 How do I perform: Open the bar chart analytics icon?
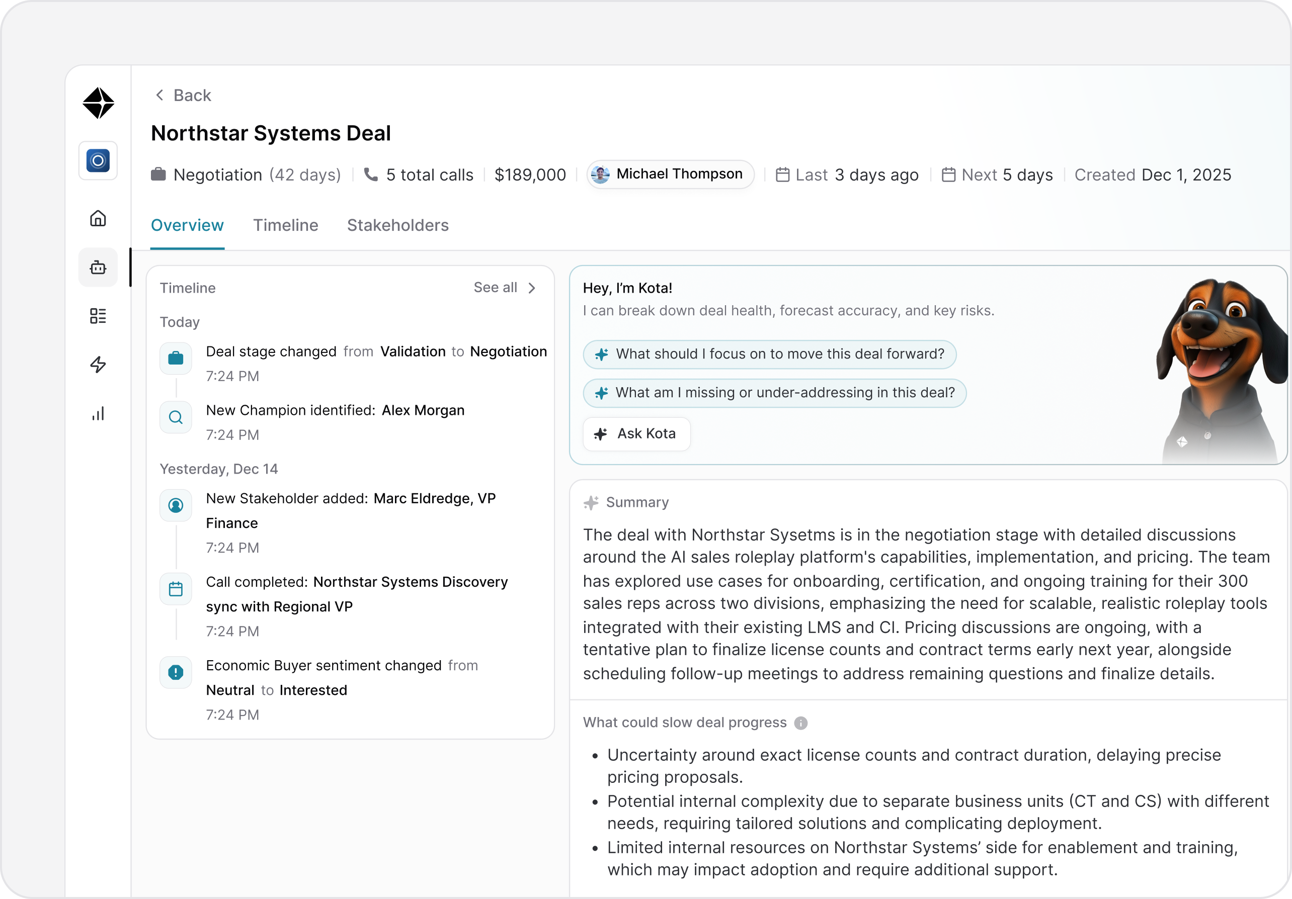tap(98, 414)
